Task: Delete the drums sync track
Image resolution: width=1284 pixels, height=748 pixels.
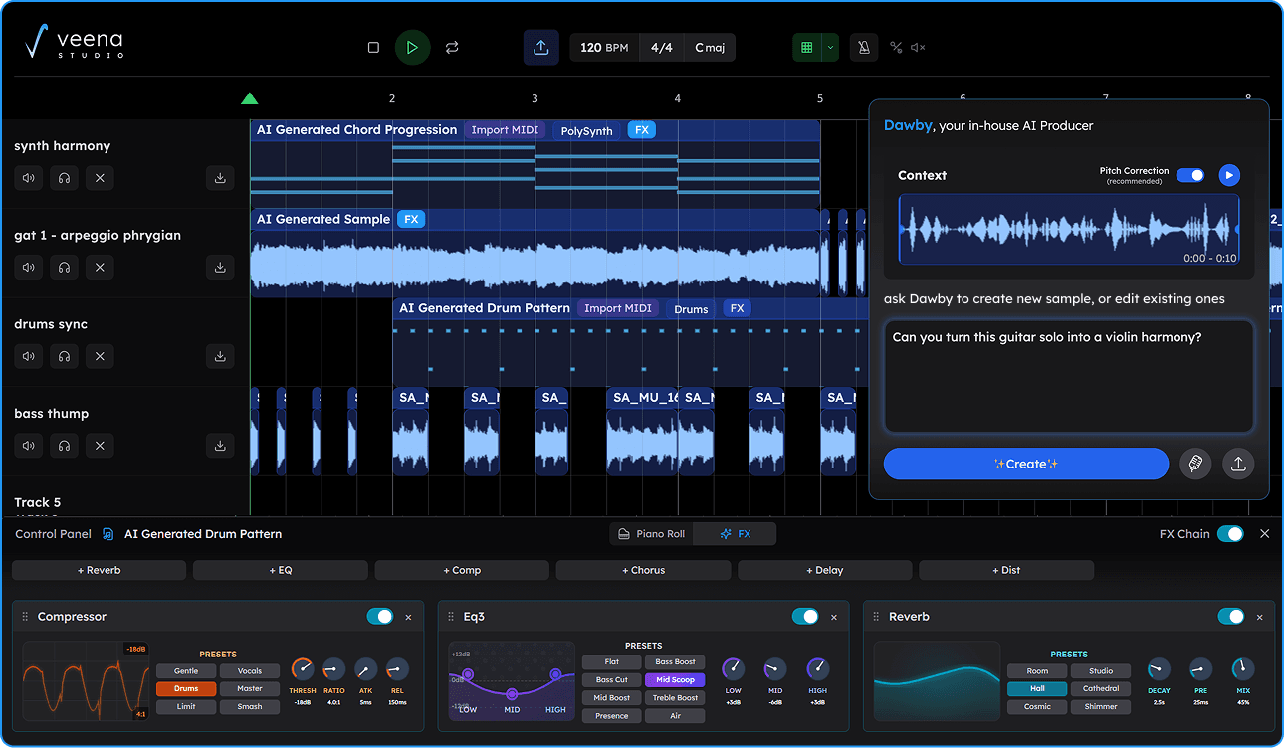Action: (100, 356)
